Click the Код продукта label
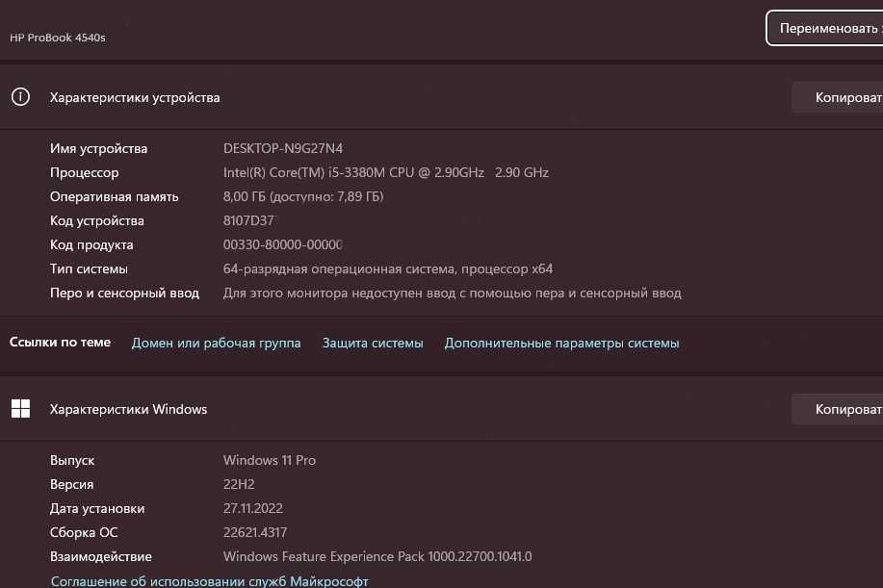Screen dimensions: 883x588 click(91, 245)
